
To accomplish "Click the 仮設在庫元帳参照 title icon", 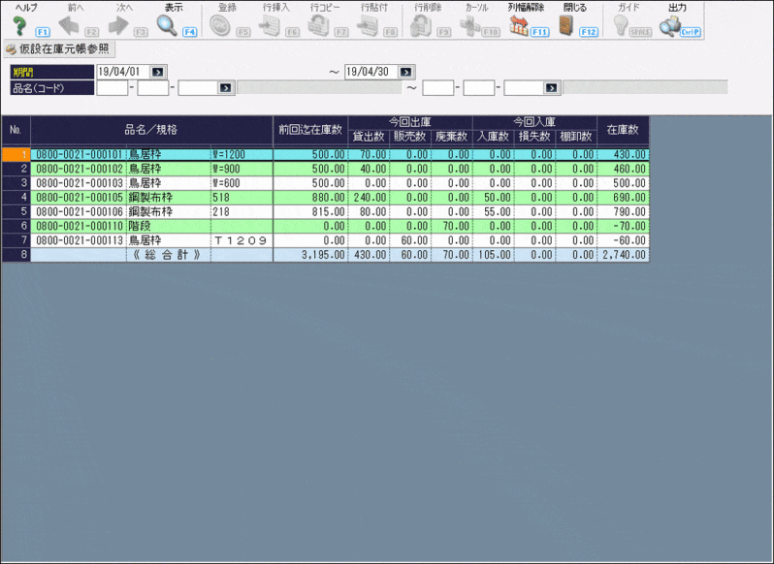I will click(11, 49).
